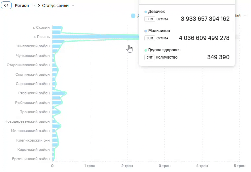Open options dots next to Регион
Viewport: 251px width, 172px height.
pyautogui.click(x=34, y=5)
